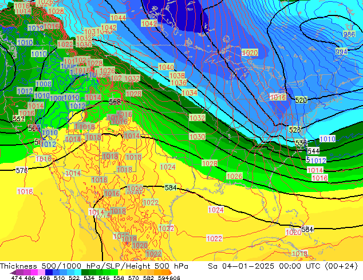Click the 1034 pressure label
The width and height of the screenshot is (363, 280).
click(x=190, y=93)
